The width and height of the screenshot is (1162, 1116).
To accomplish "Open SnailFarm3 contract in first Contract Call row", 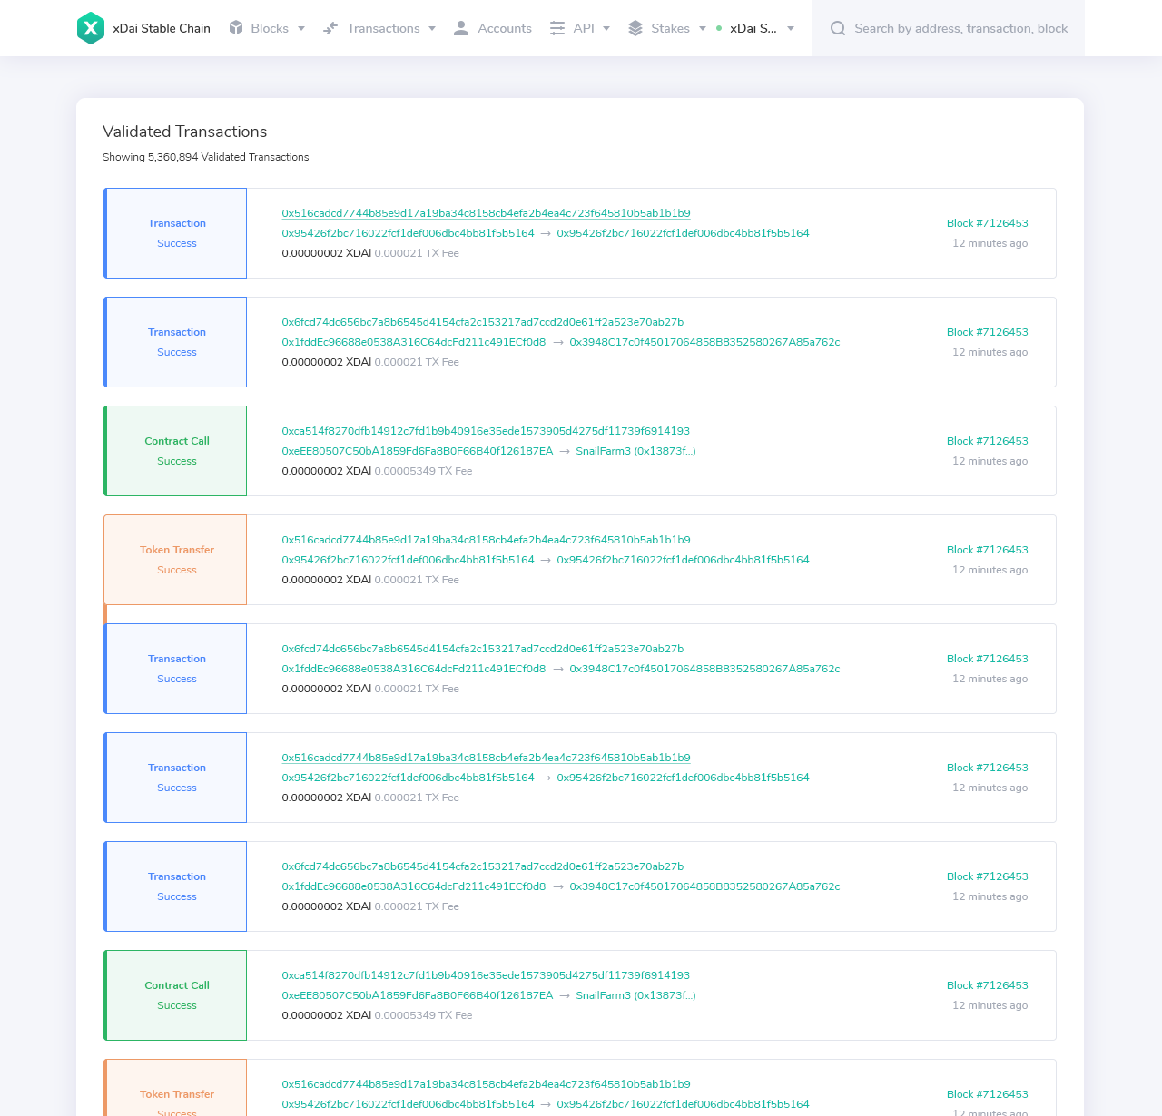I will click(x=635, y=451).
